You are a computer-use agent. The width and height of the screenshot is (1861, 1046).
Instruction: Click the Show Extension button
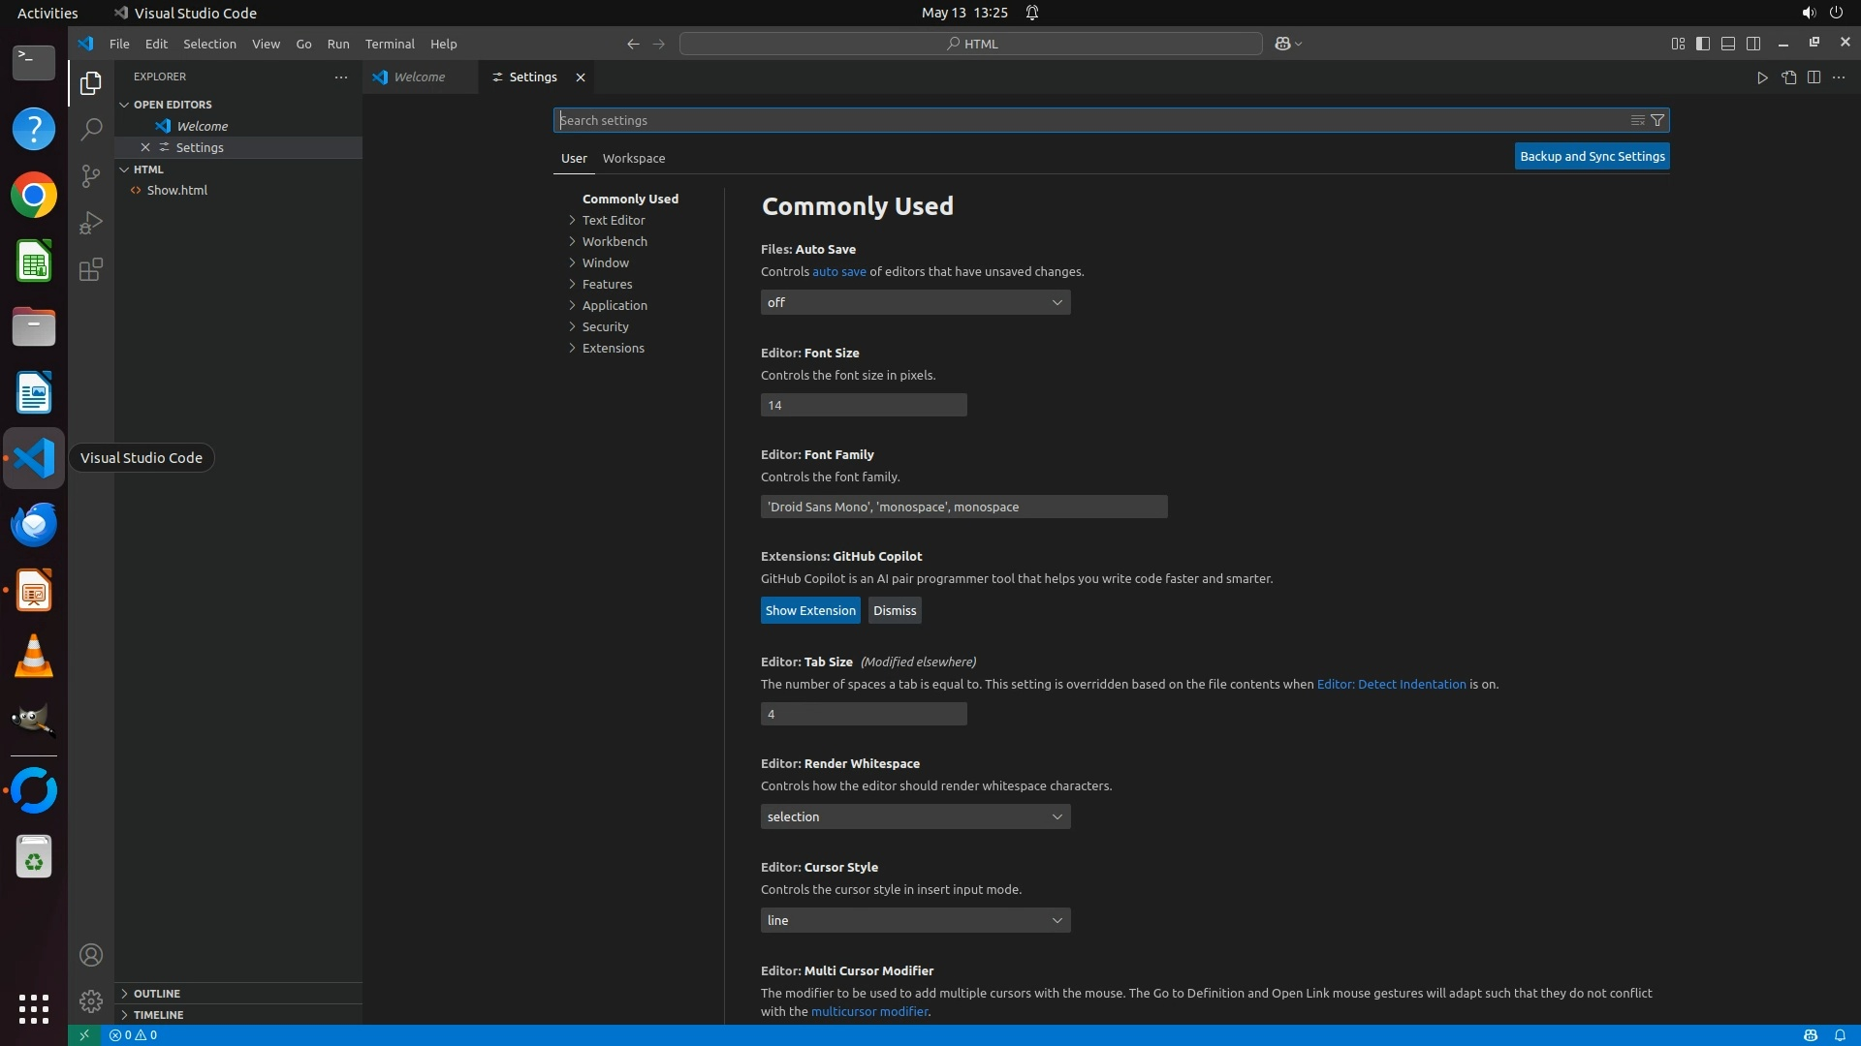[x=810, y=610]
